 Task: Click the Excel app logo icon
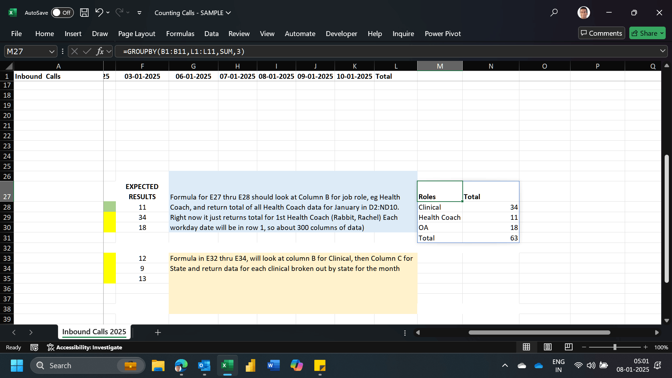pos(13,13)
